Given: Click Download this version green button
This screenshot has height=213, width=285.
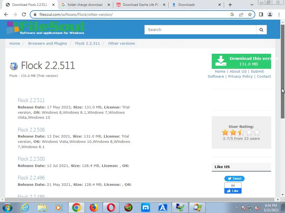Looking at the screenshot, I should click(x=241, y=61).
